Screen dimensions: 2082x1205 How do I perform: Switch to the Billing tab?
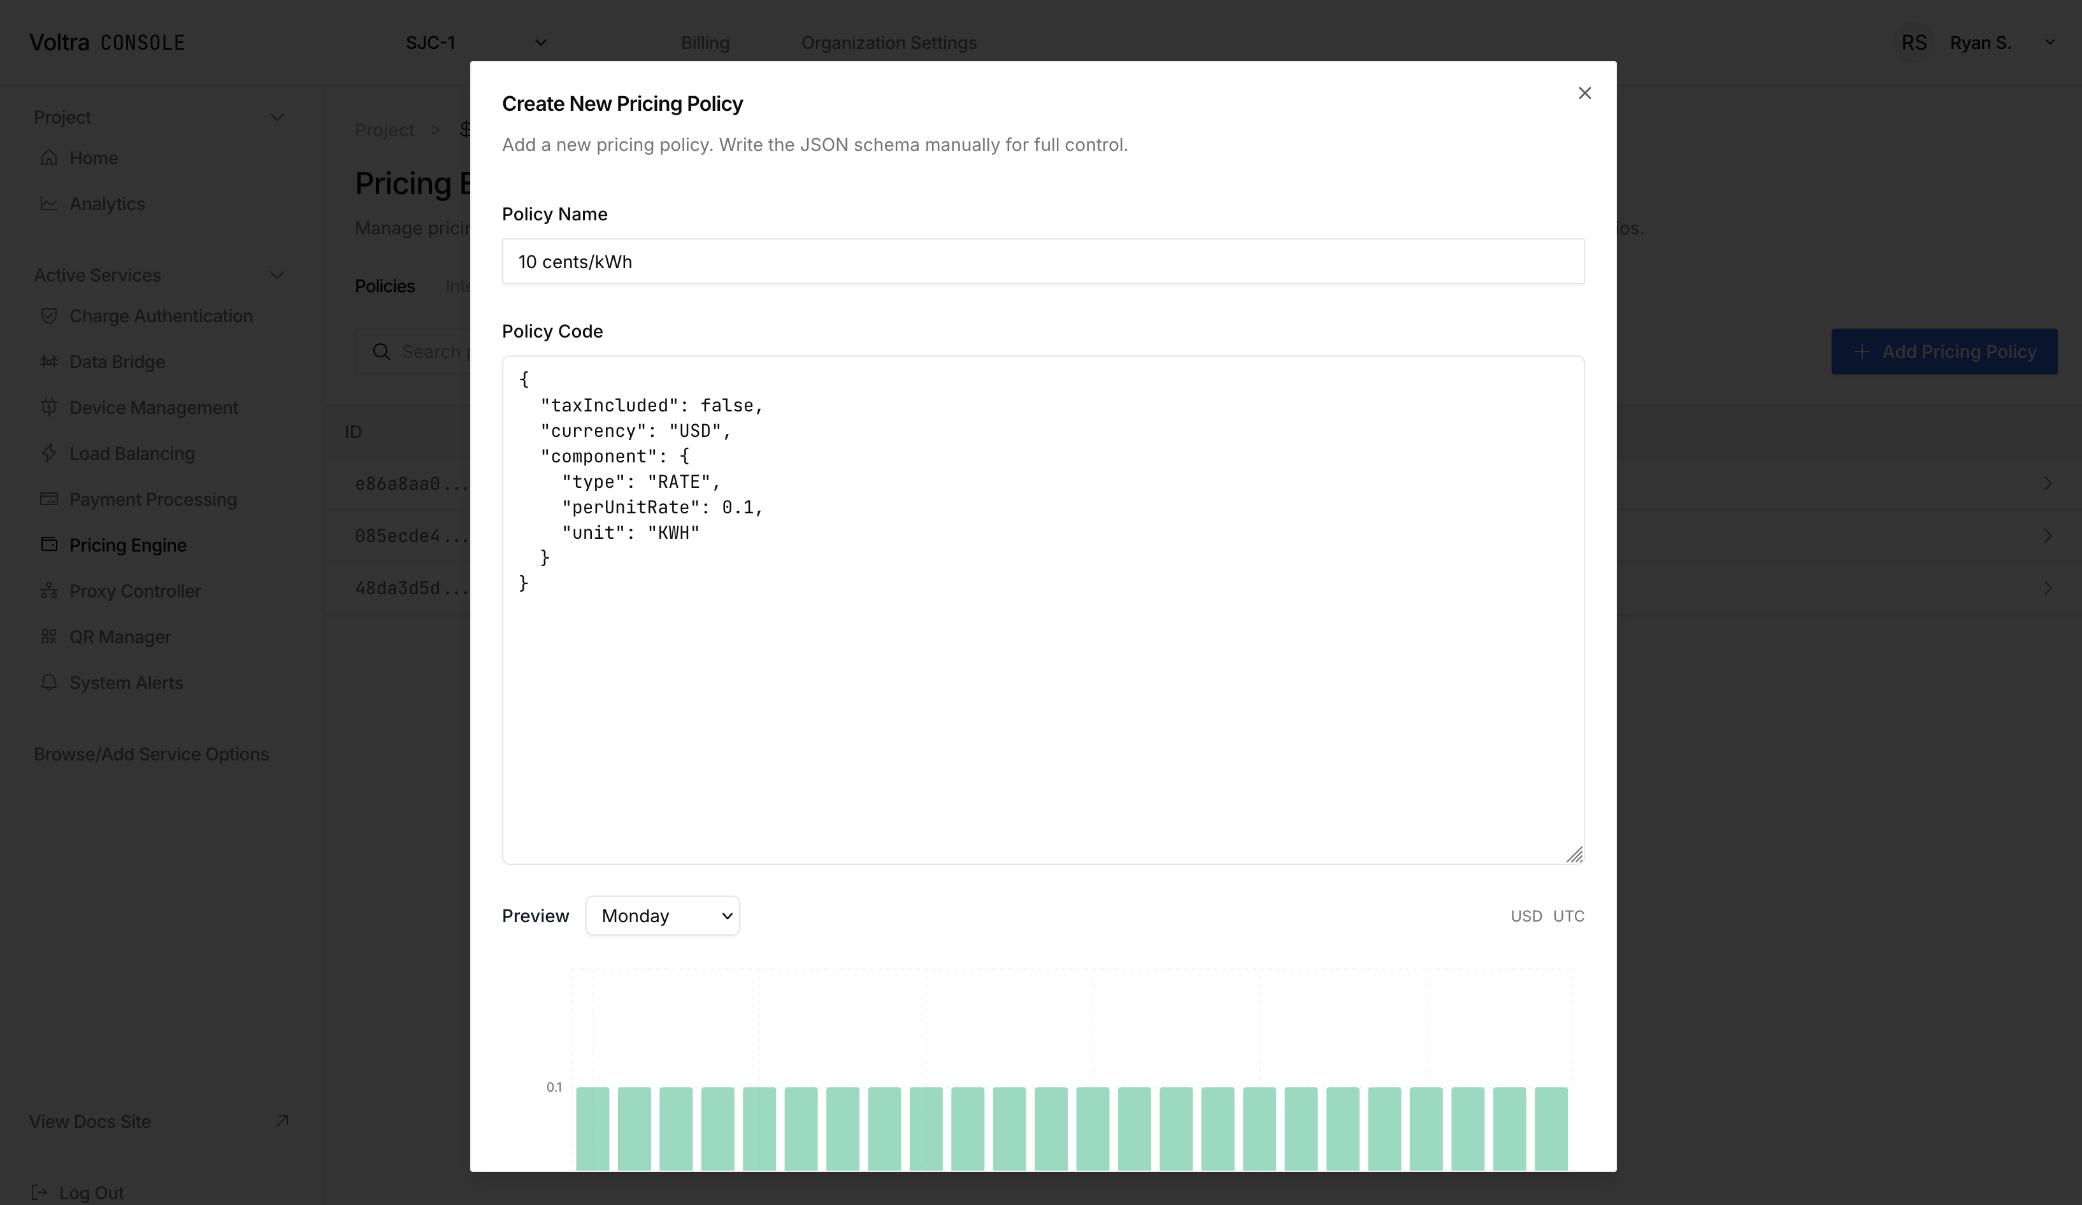click(x=705, y=42)
